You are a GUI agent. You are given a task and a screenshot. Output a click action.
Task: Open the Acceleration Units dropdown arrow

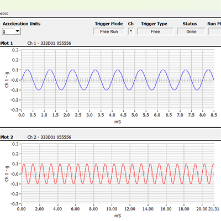point(18,31)
